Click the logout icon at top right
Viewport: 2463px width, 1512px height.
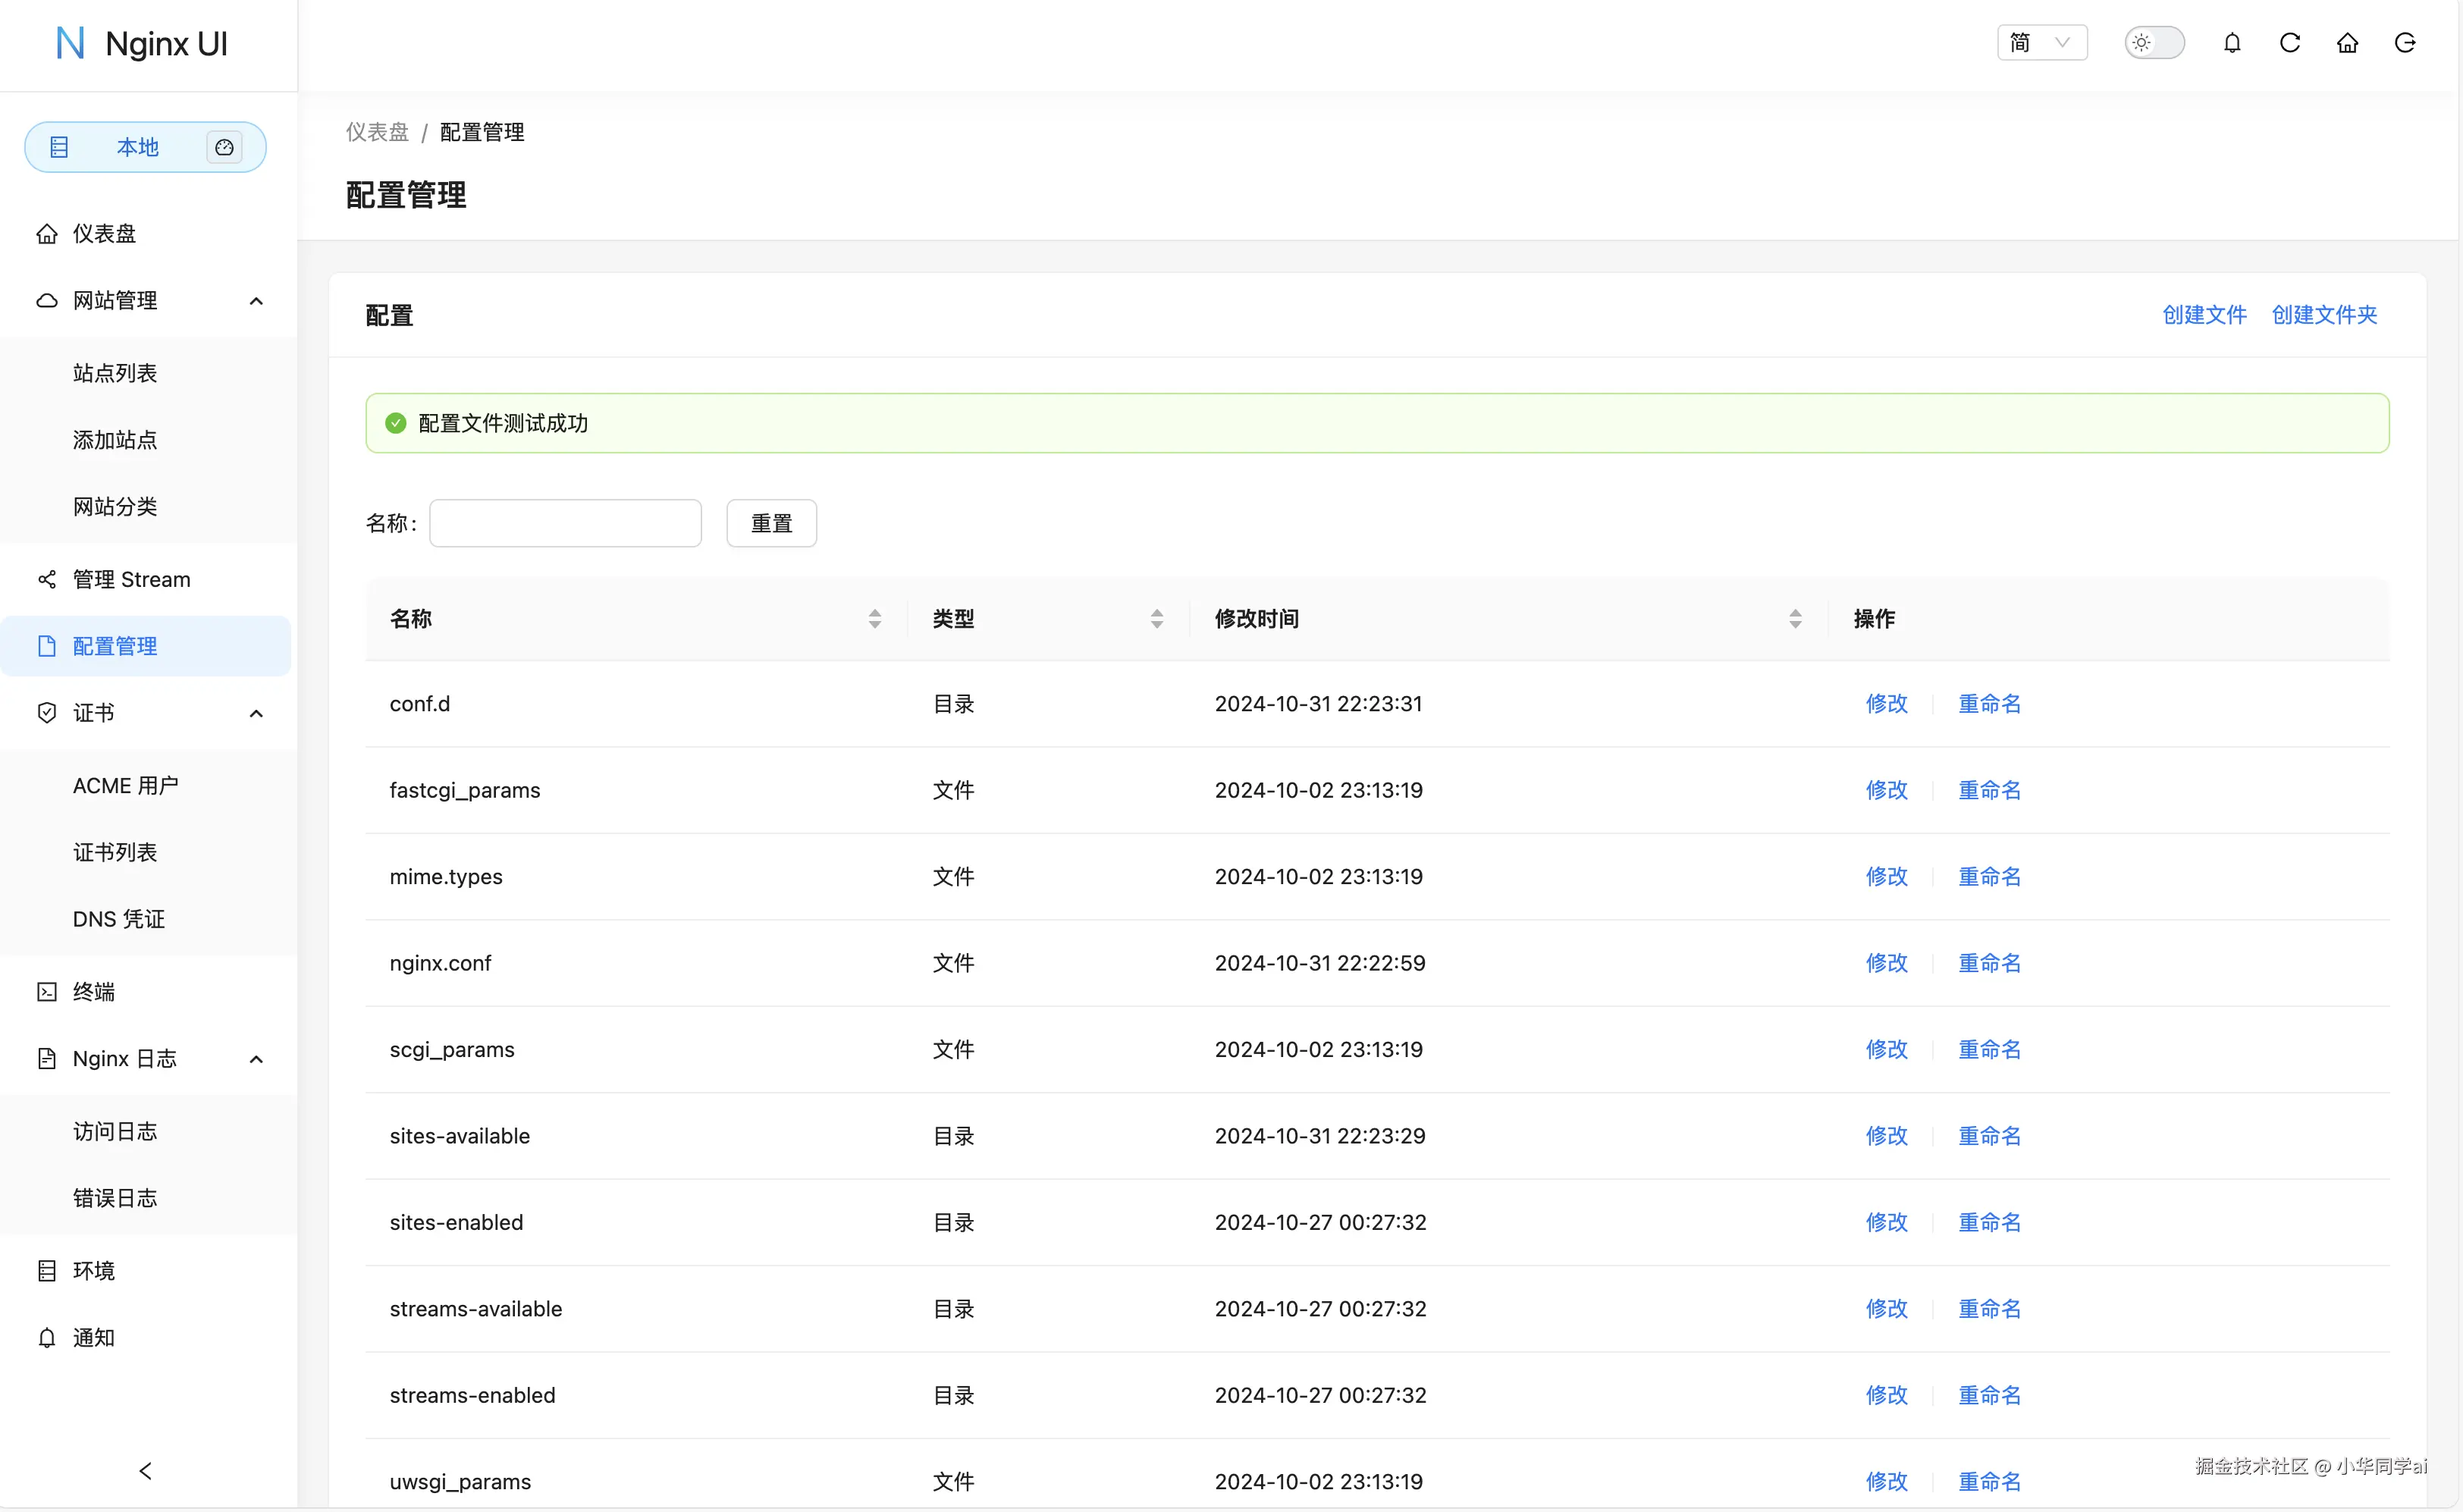pos(2404,43)
